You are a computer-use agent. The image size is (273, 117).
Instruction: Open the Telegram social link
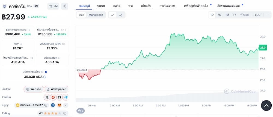click(x=66, y=97)
